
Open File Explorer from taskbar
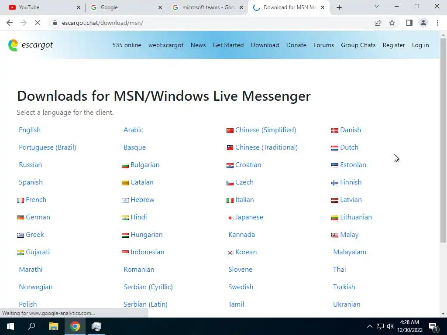click(x=53, y=326)
